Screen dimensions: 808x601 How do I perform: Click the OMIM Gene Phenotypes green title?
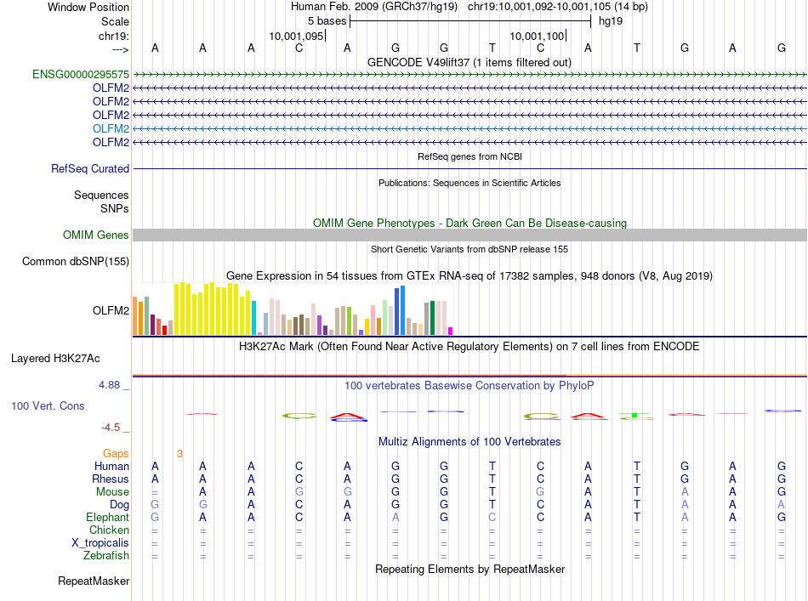pyautogui.click(x=469, y=223)
